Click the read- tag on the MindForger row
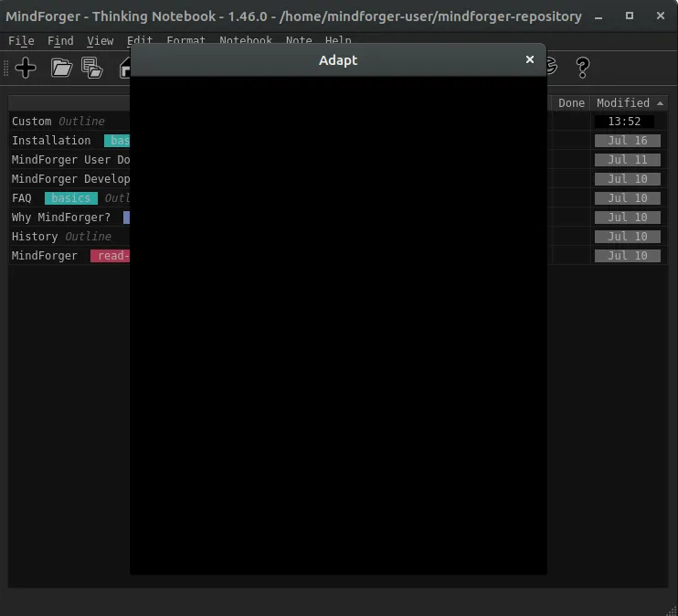This screenshot has width=678, height=616. pos(111,256)
